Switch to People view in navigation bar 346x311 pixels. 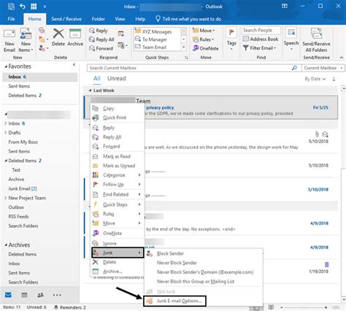click(40, 295)
